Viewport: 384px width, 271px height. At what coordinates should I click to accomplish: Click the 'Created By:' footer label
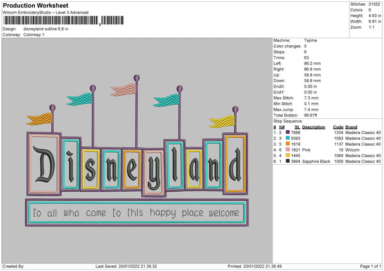tap(13, 266)
